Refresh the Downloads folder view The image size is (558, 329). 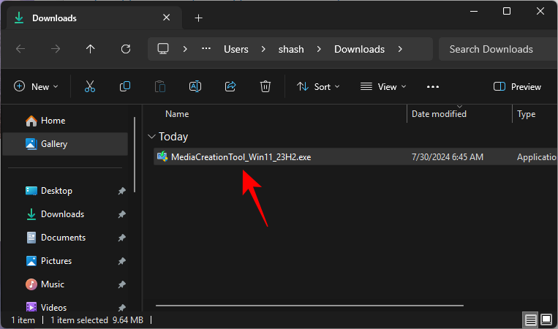[x=126, y=49]
